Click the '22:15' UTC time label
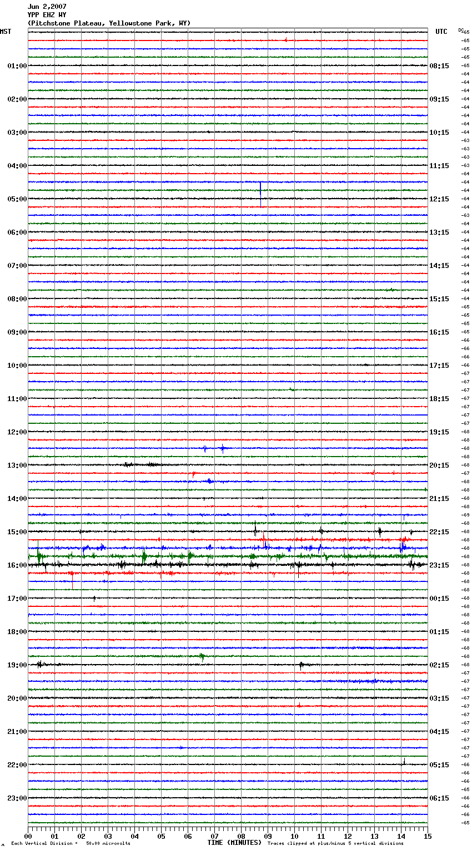The image size is (472, 851). tap(439, 532)
